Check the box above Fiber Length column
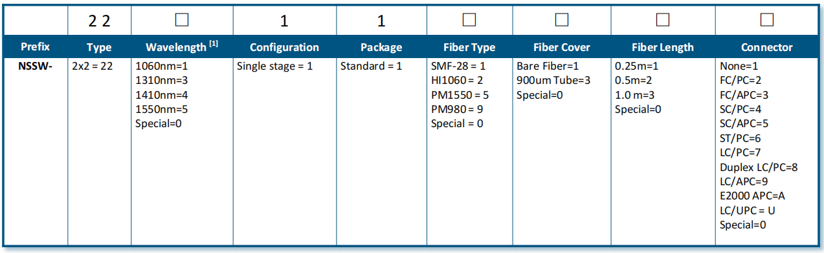Viewport: 824px width, 253px height. pyautogui.click(x=662, y=20)
